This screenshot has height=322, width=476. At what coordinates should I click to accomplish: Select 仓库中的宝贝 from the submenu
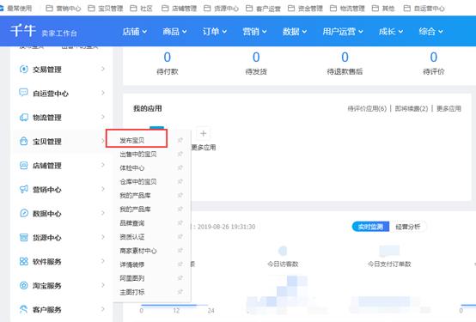(138, 181)
